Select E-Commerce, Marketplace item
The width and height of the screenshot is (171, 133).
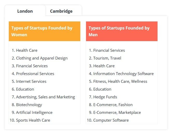(x=117, y=113)
